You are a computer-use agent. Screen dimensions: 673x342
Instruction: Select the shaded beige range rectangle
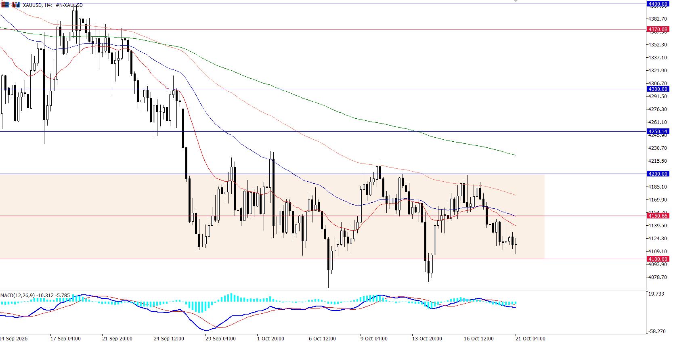(x=272, y=216)
